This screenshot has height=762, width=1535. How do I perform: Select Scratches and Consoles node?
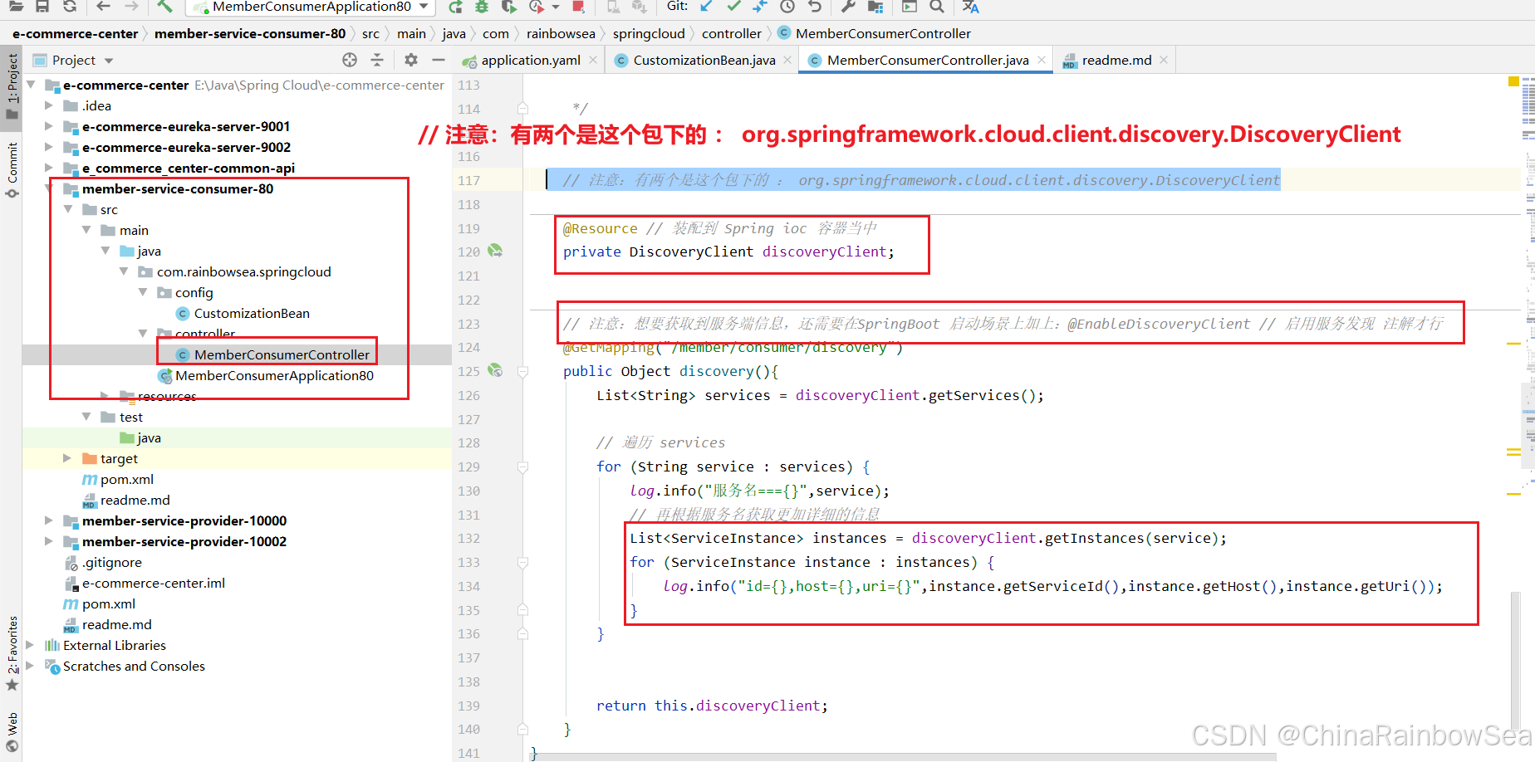125,666
